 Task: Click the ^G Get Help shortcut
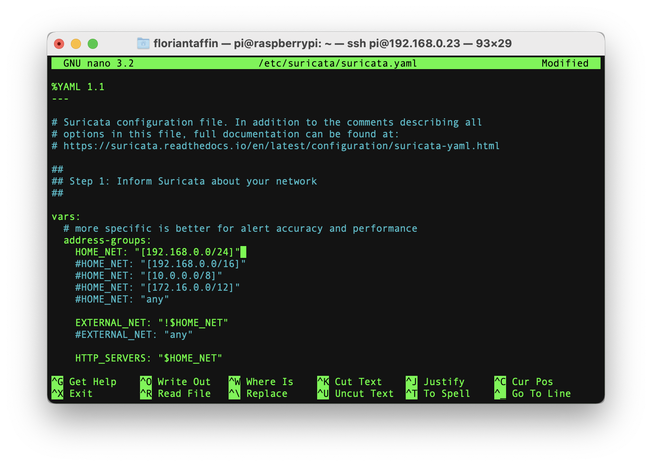[x=84, y=382]
